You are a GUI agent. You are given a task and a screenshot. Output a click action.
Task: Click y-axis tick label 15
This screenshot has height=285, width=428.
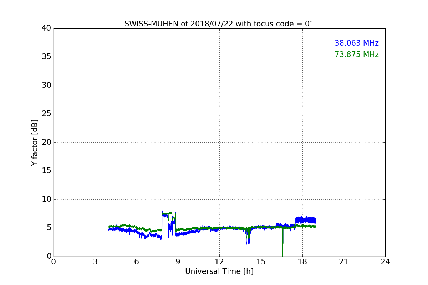46,171
